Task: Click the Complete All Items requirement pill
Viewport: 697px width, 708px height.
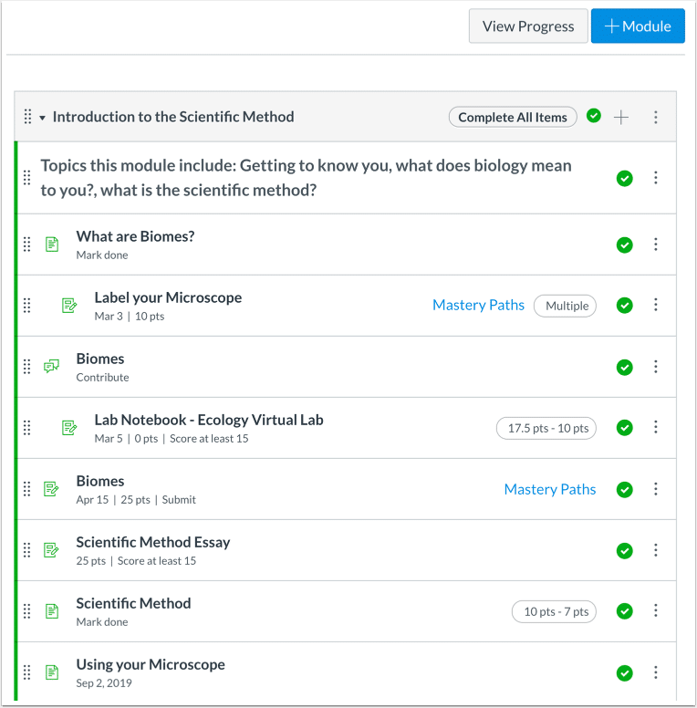Action: click(512, 117)
